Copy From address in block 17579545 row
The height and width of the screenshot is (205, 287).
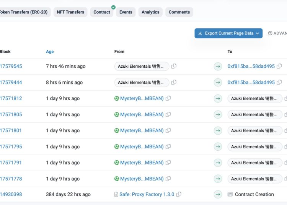174,66
